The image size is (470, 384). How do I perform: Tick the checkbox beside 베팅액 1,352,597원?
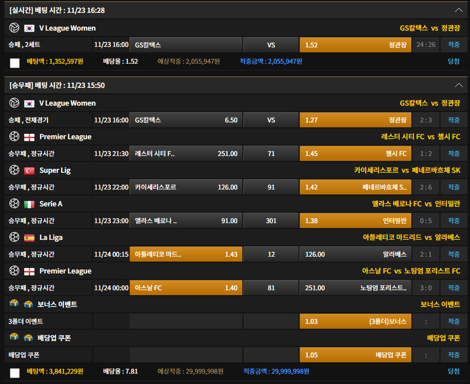15,63
